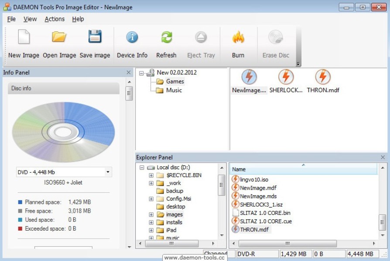
Task: Select the SHERLOCK image file thumbnail
Action: point(286,77)
